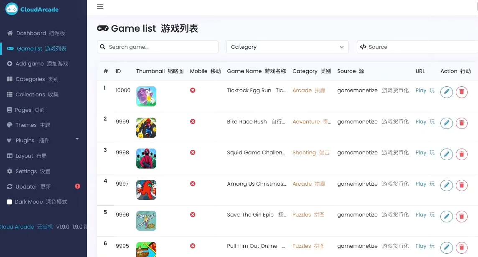Screen dimensions: 478x257
Task: Edit the Save The Girl Epic game
Action: coord(446,216)
